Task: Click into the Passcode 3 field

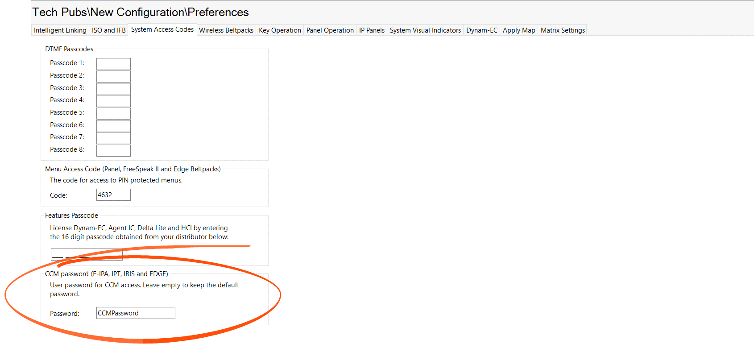Action: pyautogui.click(x=113, y=89)
